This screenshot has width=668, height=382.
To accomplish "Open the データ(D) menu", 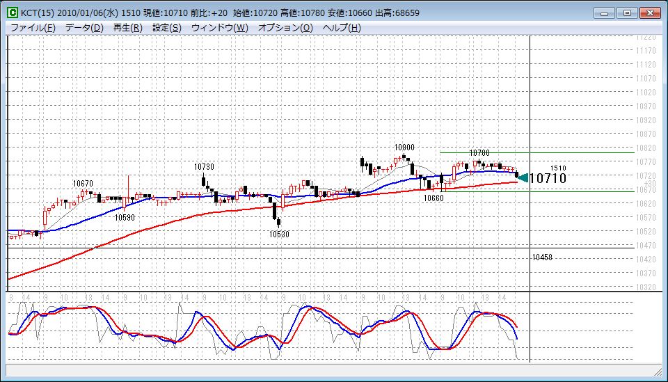I will (x=83, y=28).
